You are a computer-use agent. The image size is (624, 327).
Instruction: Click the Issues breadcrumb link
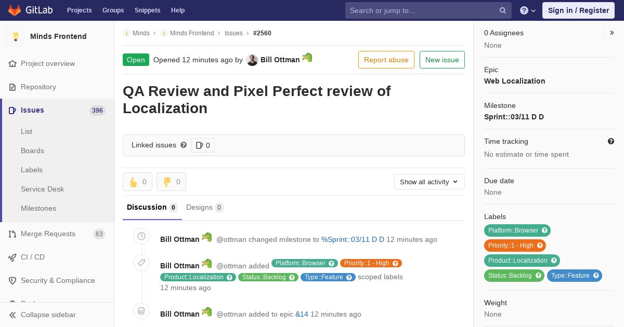pyautogui.click(x=233, y=33)
